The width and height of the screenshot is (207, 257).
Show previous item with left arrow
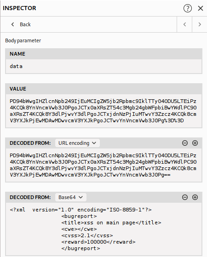[184, 24]
